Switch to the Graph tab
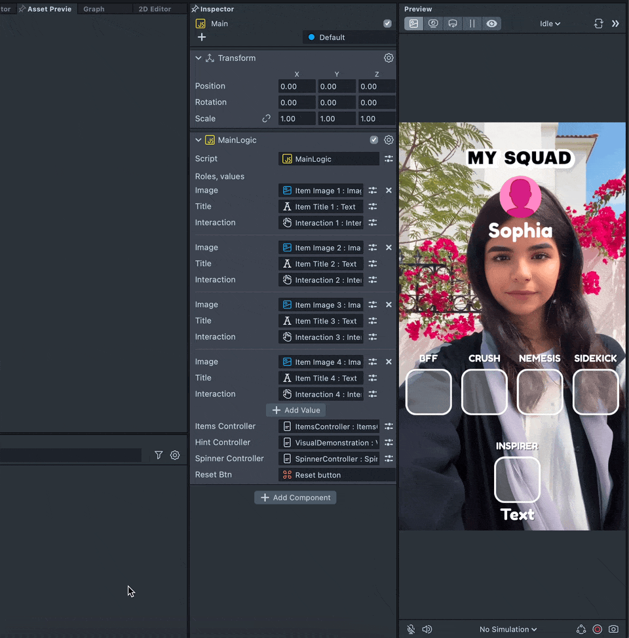Image resolution: width=629 pixels, height=638 pixels. [94, 9]
